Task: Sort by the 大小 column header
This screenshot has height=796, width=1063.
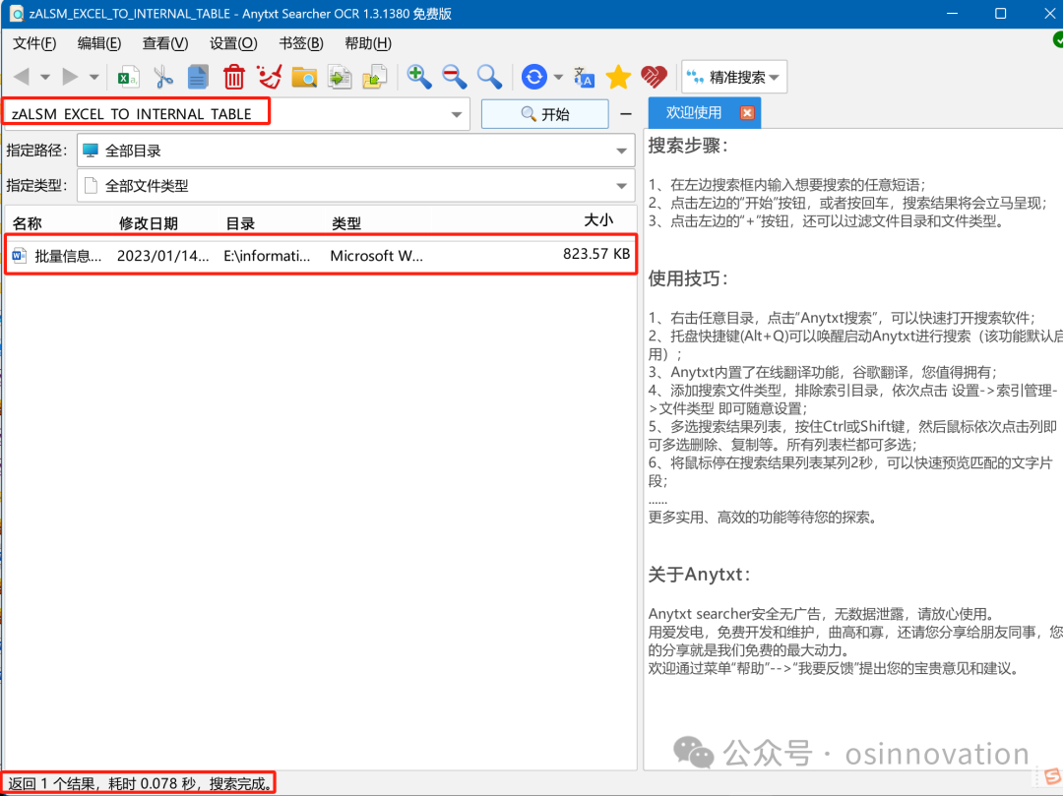Action: click(598, 220)
